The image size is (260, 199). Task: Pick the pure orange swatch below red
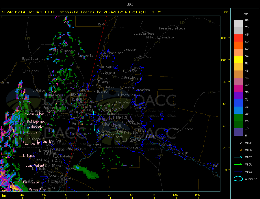point(238,45)
